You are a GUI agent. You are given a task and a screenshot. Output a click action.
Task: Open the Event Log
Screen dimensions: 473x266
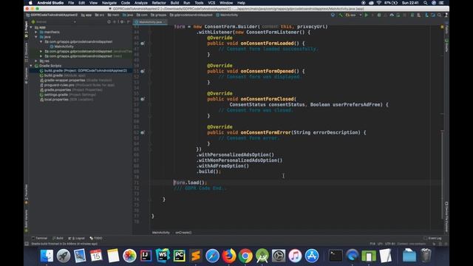pos(432,238)
